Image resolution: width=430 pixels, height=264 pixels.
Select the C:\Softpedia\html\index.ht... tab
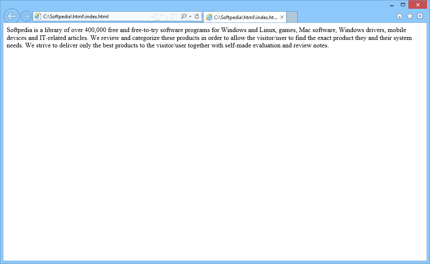(x=245, y=17)
